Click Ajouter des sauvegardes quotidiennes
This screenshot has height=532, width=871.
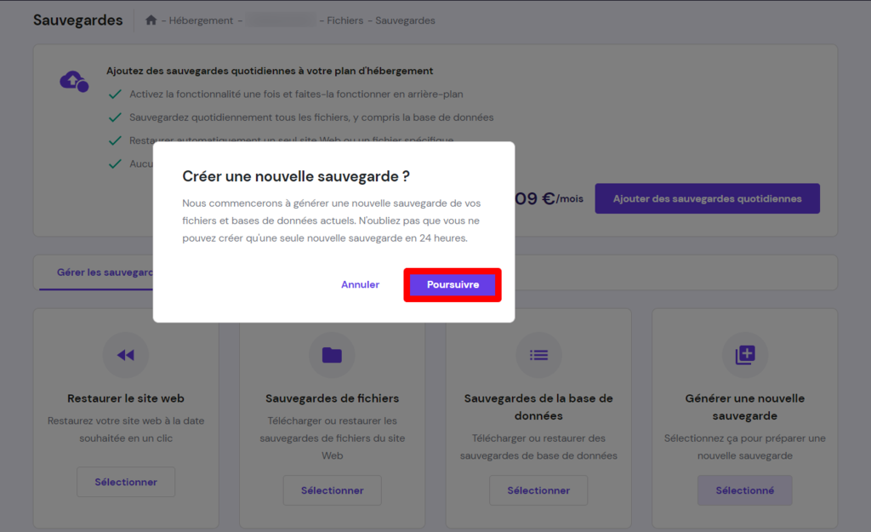point(707,197)
